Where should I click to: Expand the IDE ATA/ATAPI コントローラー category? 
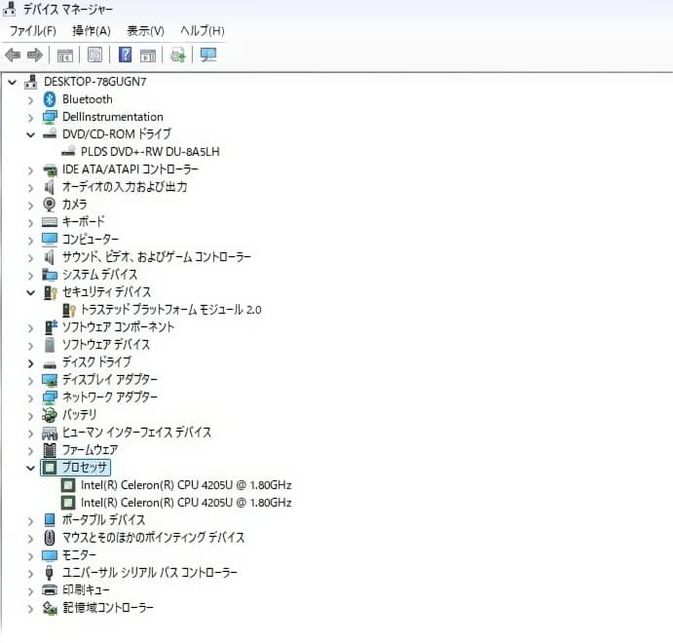(x=30, y=170)
